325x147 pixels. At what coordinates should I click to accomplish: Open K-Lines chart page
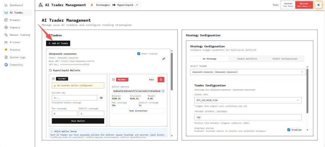click(x=14, y=42)
